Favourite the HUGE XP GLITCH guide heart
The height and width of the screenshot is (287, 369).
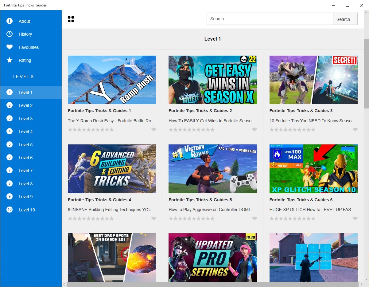(355, 218)
